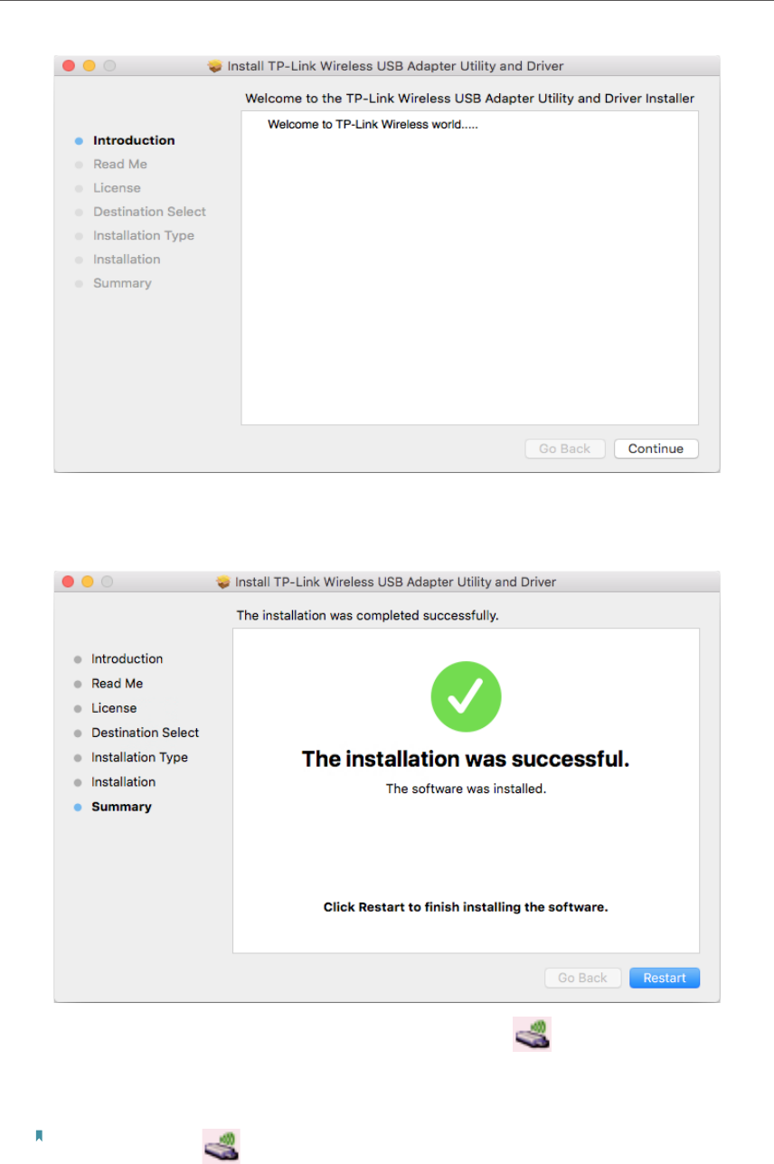774x1164 pixels.
Task: Click the wireless USB adapter icon below Restart
Action: [x=533, y=1034]
